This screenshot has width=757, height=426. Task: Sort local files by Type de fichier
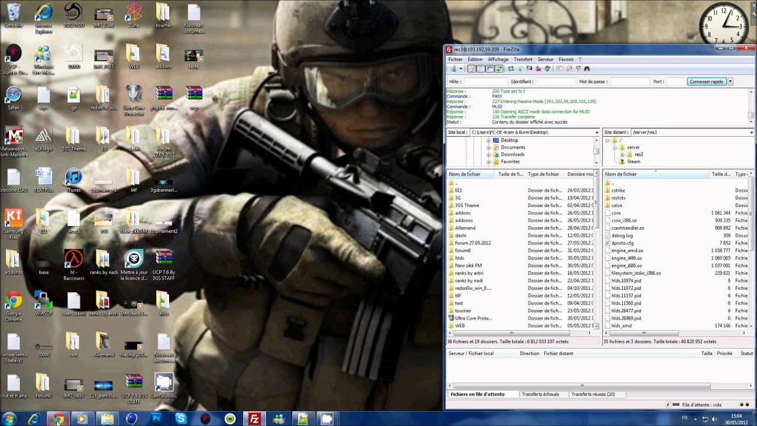[545, 174]
